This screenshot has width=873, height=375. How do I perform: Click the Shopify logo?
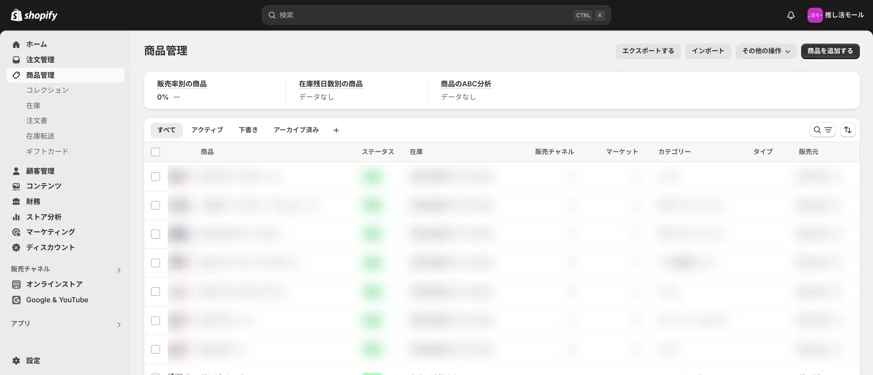coord(34,15)
